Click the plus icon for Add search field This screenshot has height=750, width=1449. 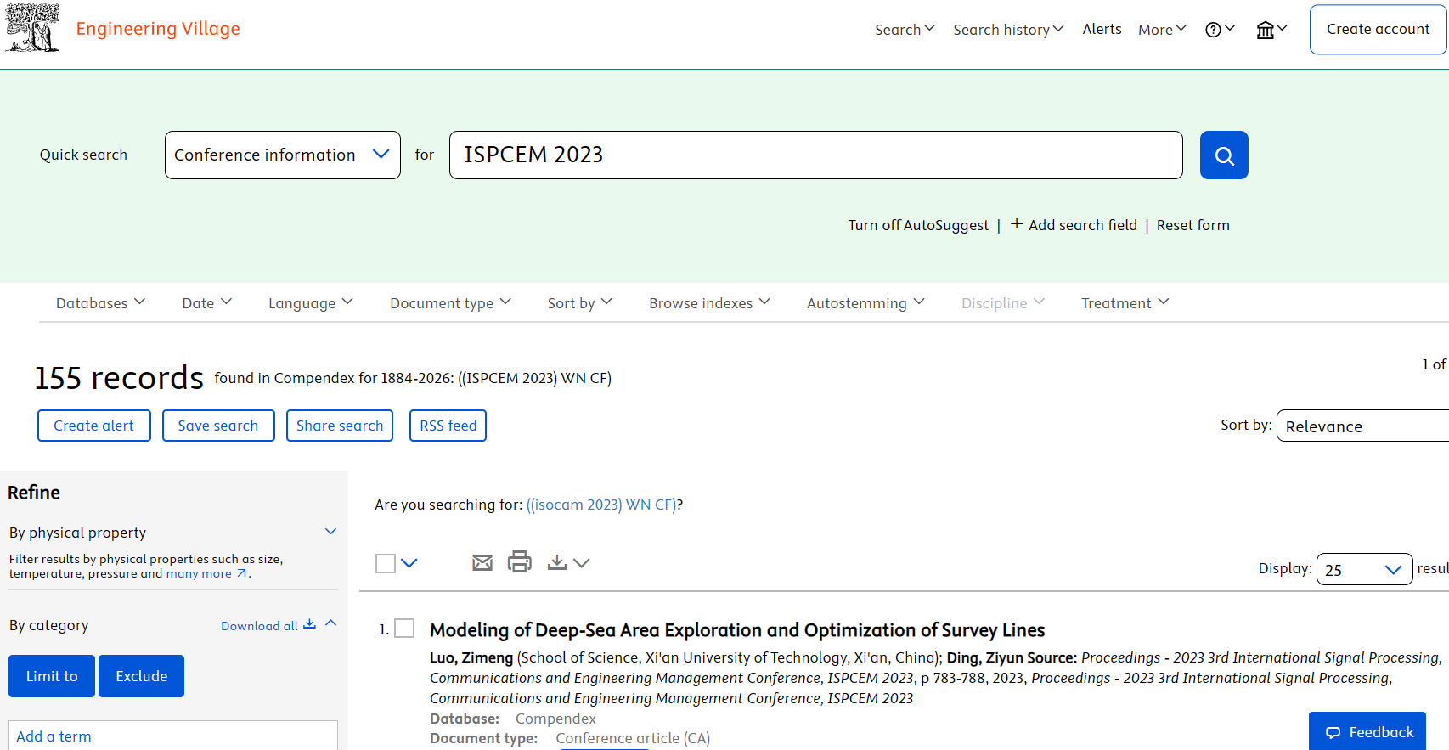(x=1017, y=224)
